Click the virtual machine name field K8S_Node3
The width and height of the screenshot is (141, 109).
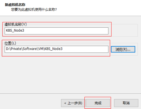(56, 31)
